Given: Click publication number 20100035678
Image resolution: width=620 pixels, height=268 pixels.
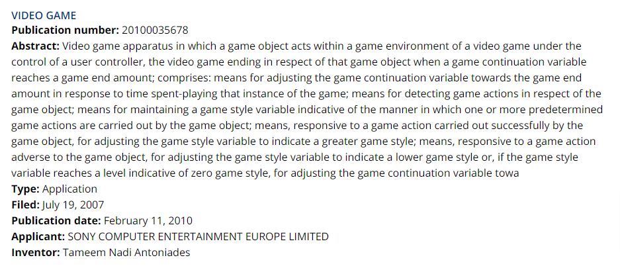Looking at the screenshot, I should coord(155,30).
